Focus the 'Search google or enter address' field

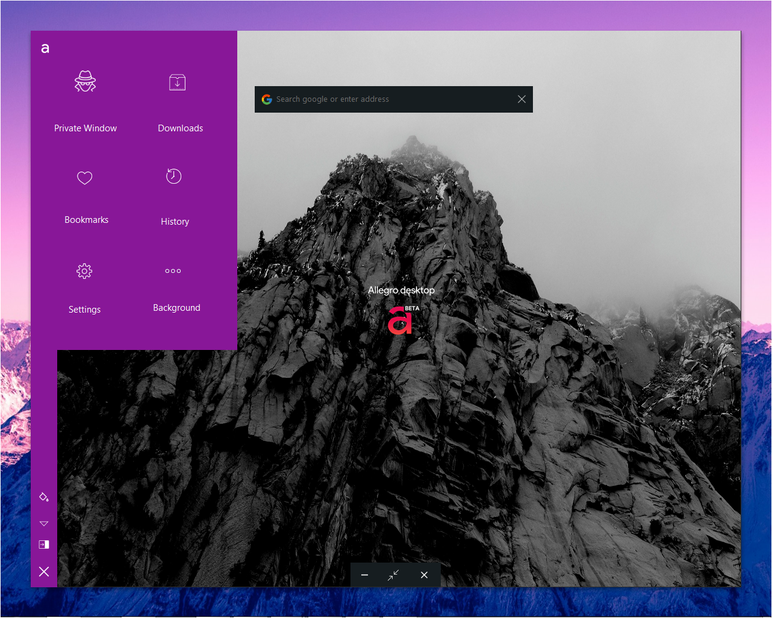click(x=394, y=99)
